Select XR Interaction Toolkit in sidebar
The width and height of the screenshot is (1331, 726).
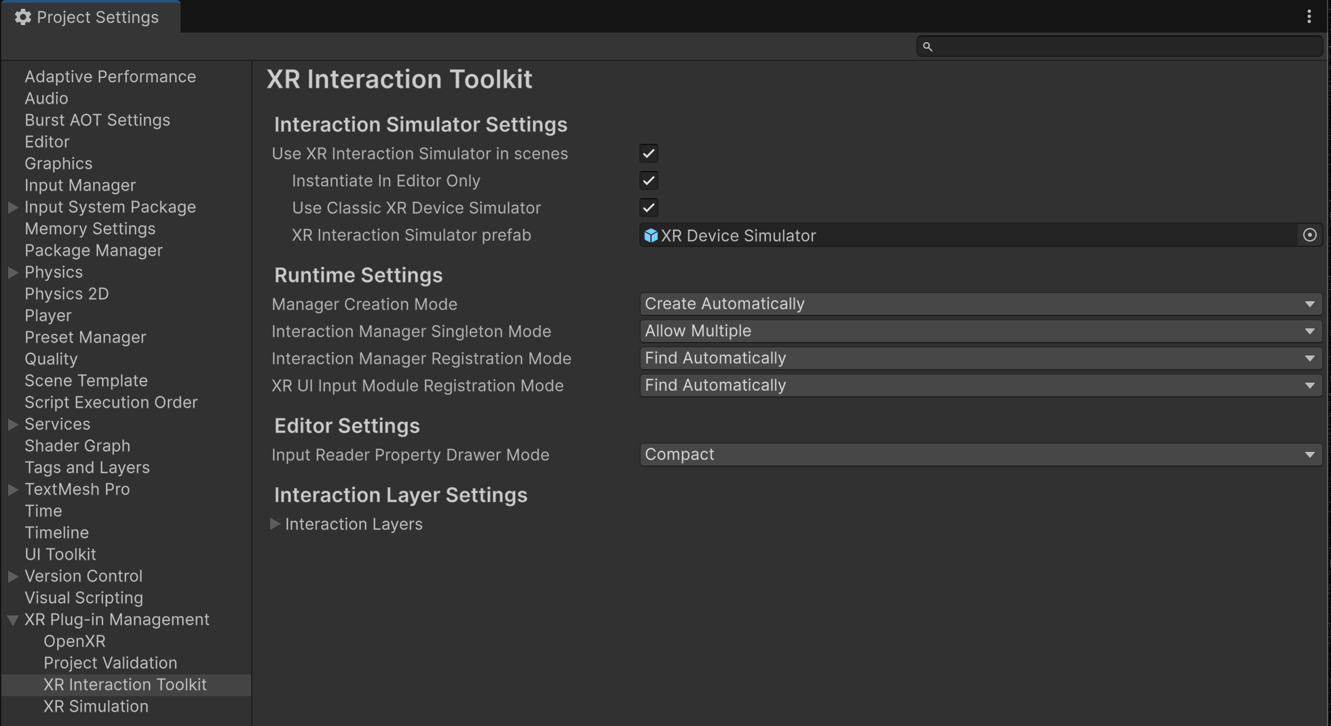[125, 685]
